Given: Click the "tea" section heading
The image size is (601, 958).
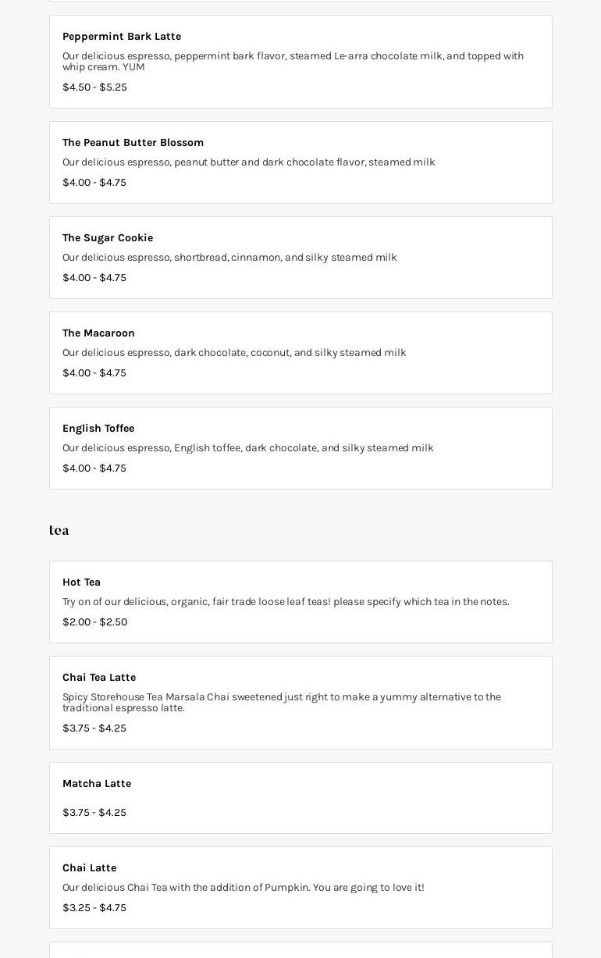Looking at the screenshot, I should (x=59, y=530).
